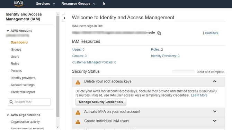This screenshot has height=130, width=232.
Task: Click the Customize sign-in link
Action: 212,33
